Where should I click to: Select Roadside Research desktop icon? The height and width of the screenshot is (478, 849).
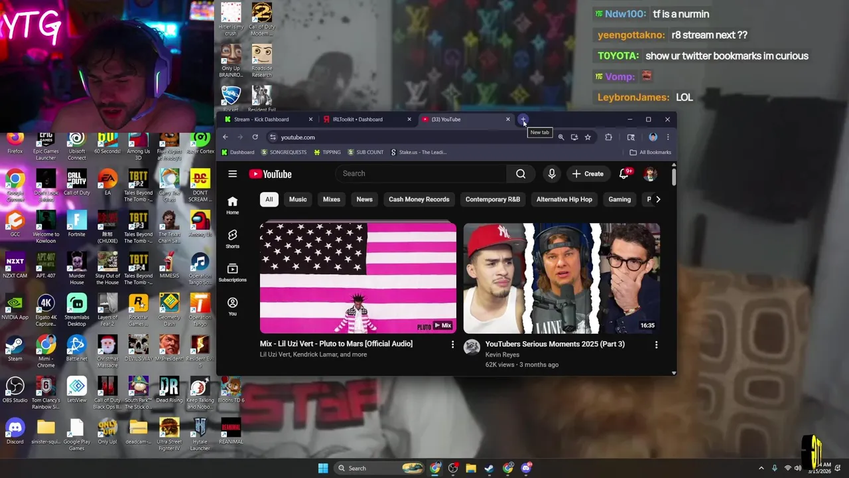261,61
